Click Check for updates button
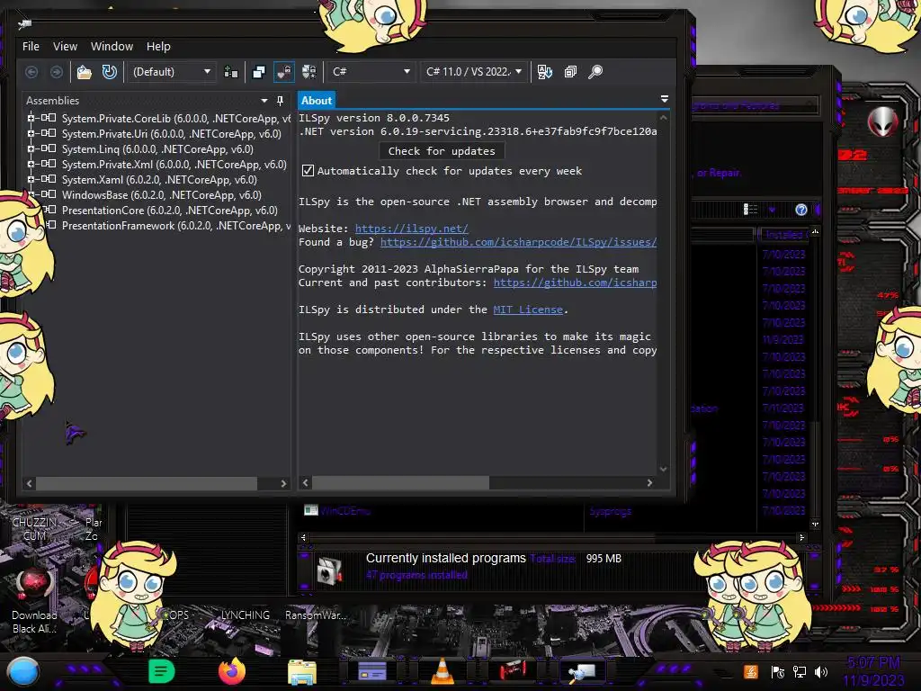The image size is (921, 691). (442, 151)
